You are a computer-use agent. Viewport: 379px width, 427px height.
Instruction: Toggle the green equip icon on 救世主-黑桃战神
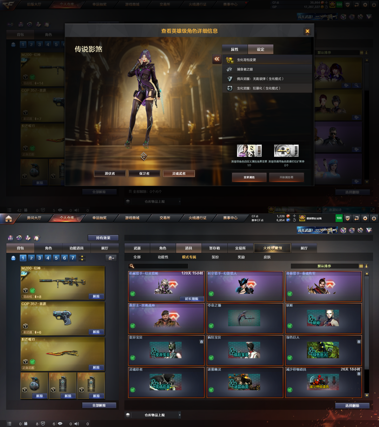point(133,326)
